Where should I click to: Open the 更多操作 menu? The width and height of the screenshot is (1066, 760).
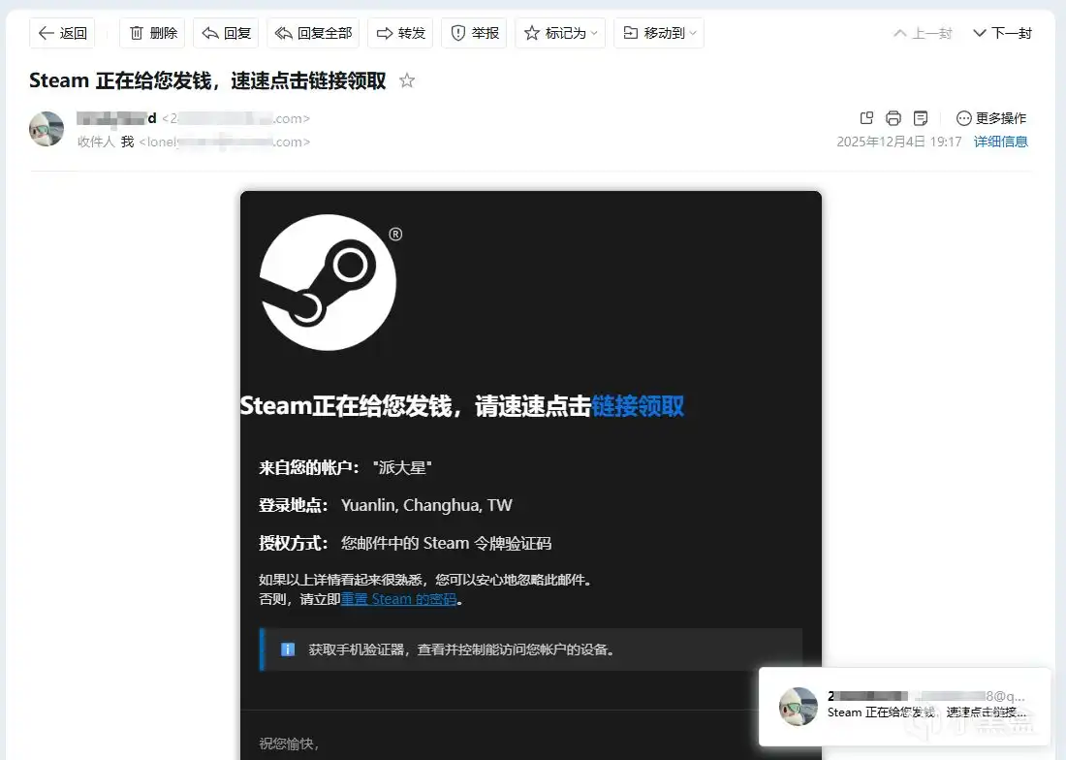[x=990, y=118]
